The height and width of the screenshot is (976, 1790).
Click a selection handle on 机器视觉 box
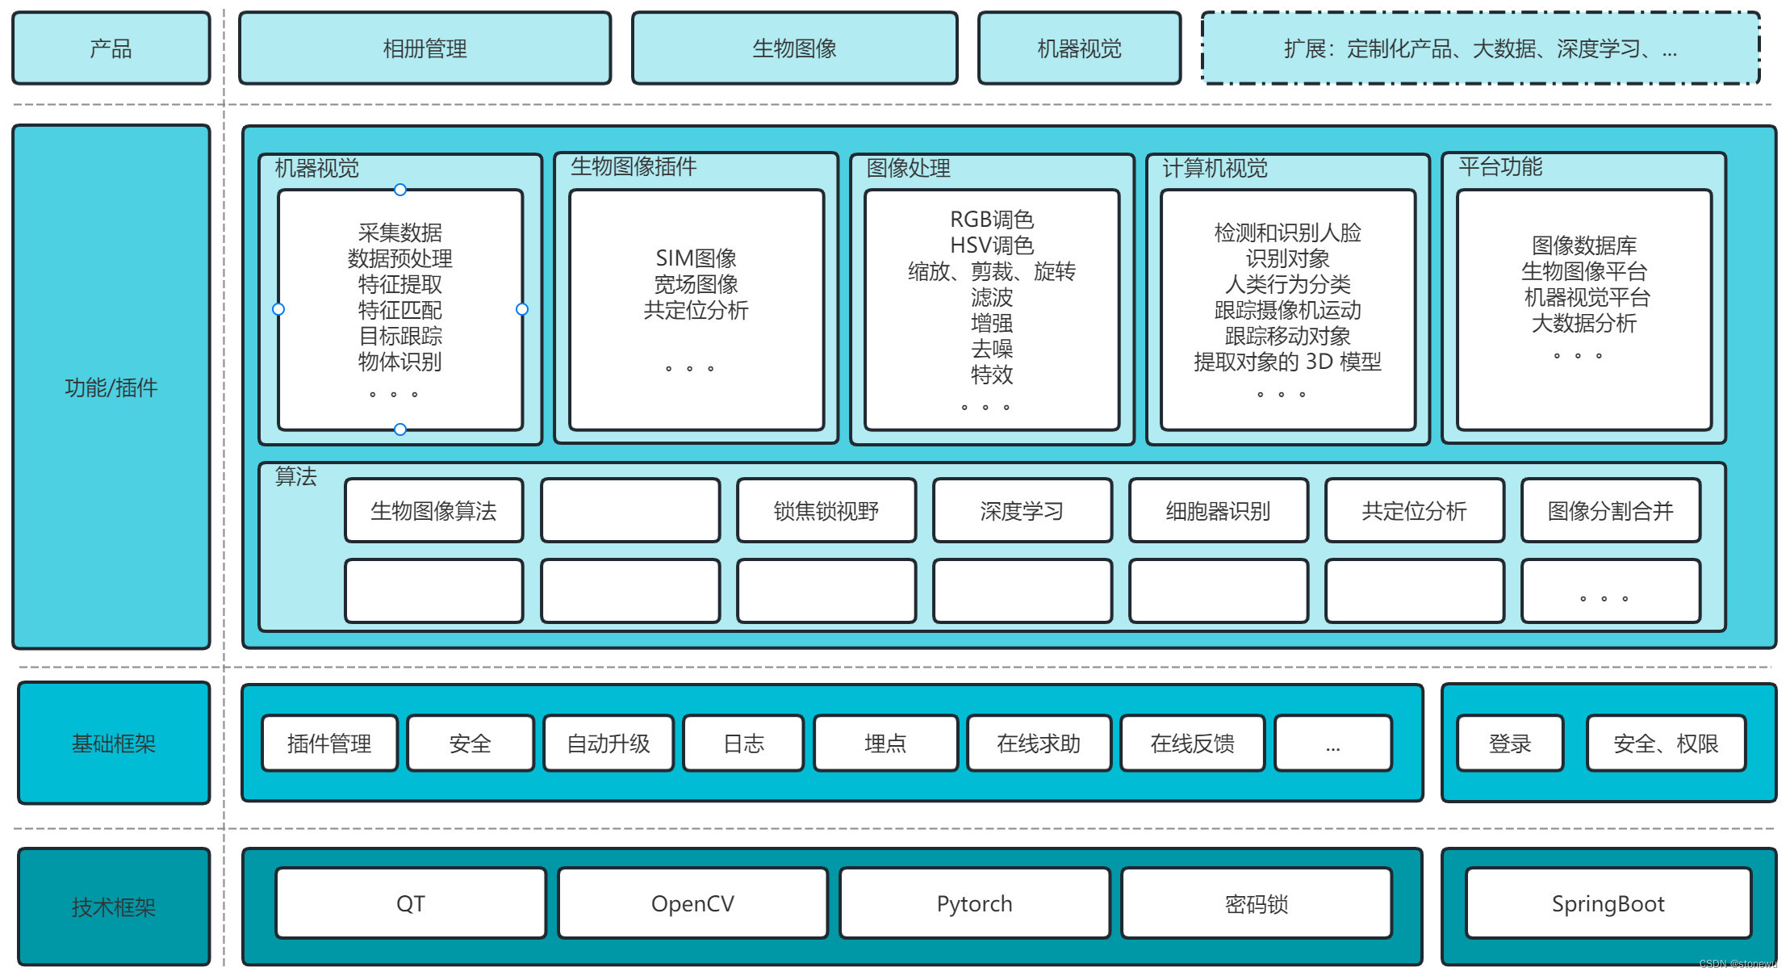point(400,189)
